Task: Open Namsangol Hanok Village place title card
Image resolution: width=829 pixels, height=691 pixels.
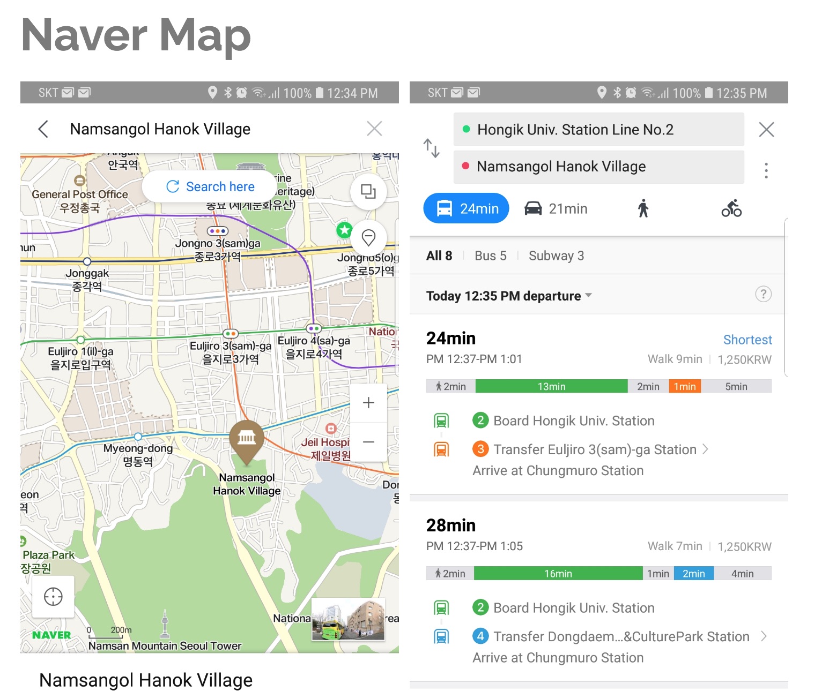Action: (146, 680)
